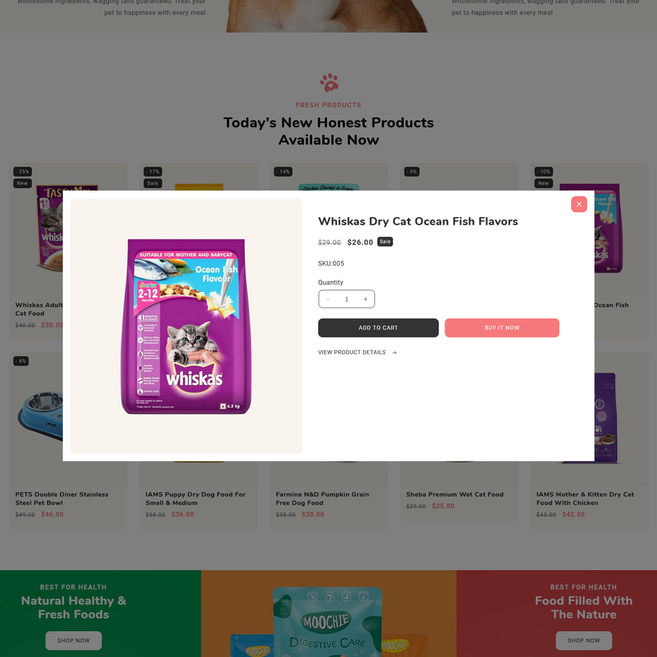Click Shop Now on the green banner
Viewport: 657px width, 657px height.
tap(74, 640)
